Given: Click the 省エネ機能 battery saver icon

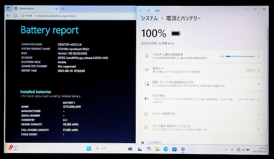Looking at the screenshot, I should tap(146, 99).
